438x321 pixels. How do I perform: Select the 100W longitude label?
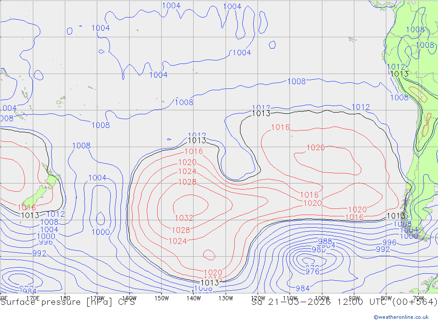pos(322,298)
